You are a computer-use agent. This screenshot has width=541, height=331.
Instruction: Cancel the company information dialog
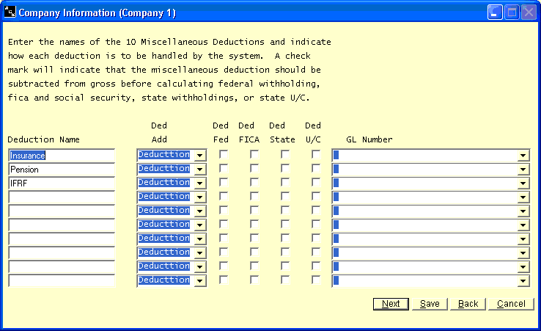[x=511, y=304]
